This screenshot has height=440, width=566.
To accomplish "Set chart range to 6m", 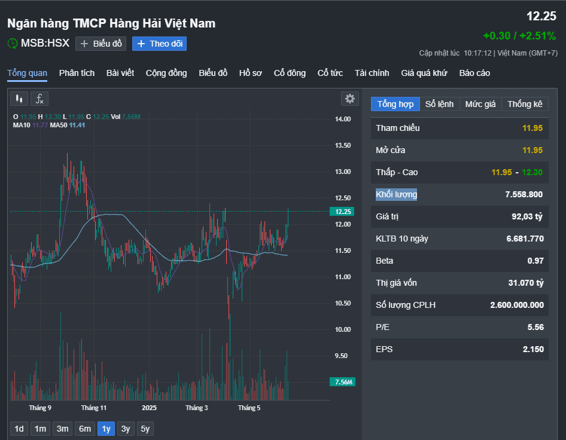I will pos(85,429).
